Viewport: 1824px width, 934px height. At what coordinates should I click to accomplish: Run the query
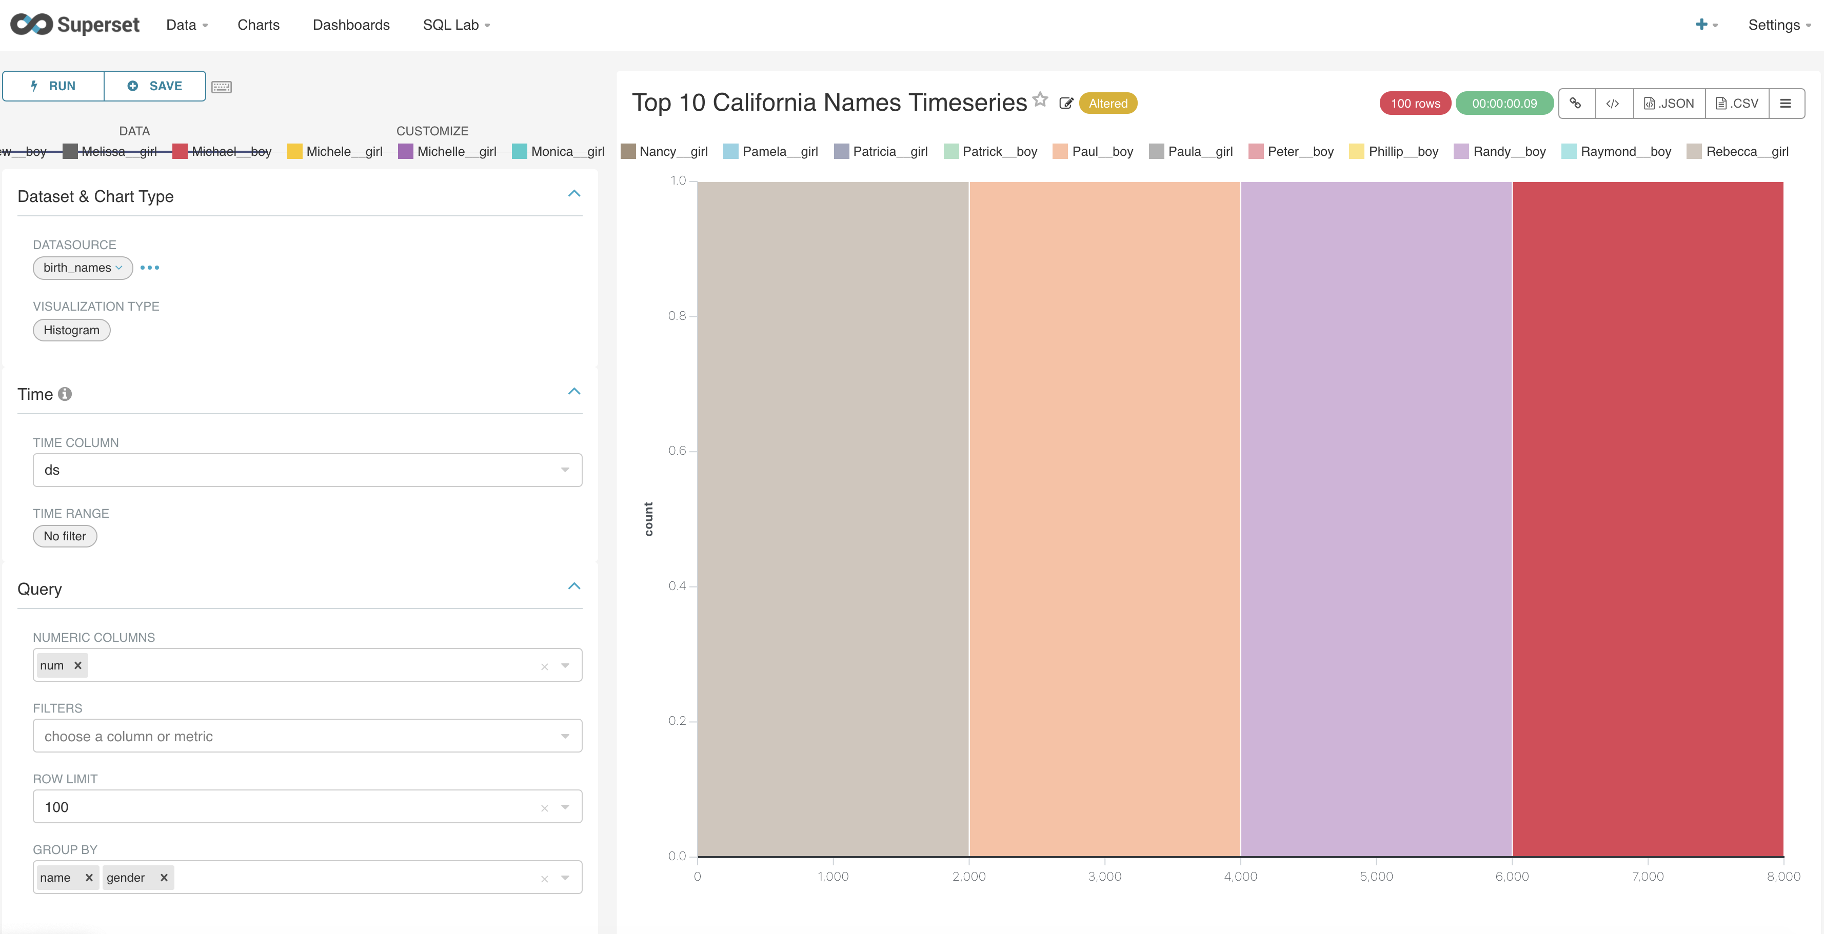click(x=52, y=86)
